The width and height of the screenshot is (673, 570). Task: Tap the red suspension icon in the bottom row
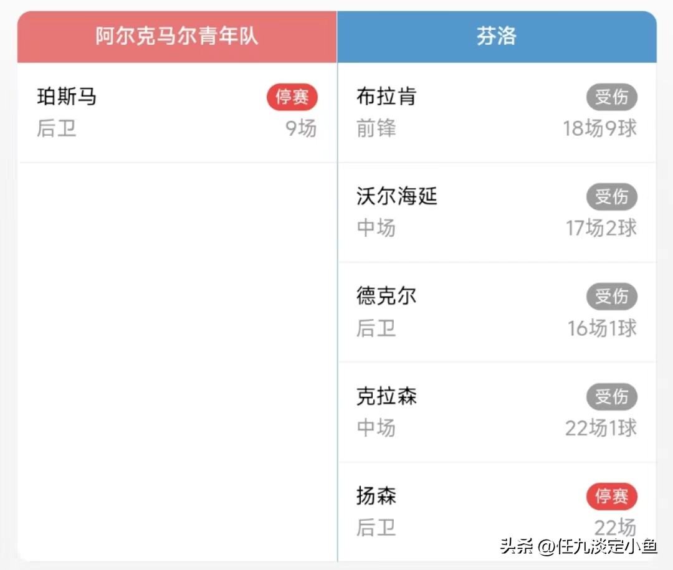[x=611, y=496]
